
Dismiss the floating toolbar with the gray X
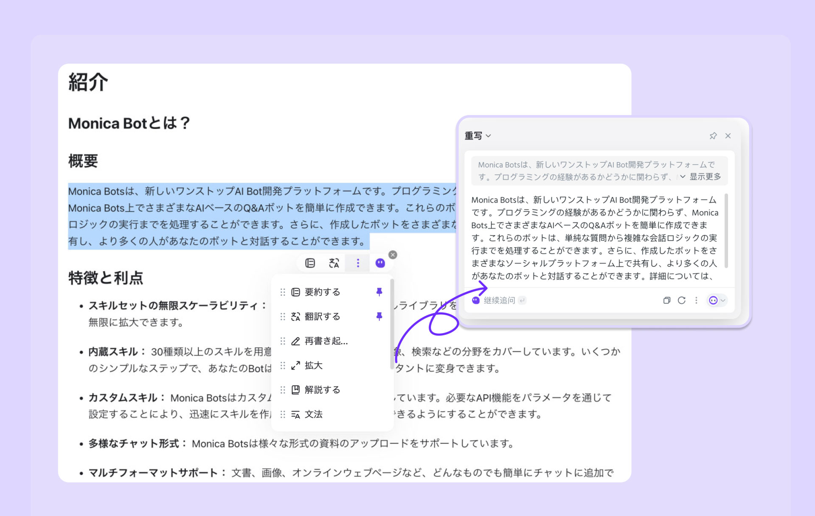(x=393, y=255)
